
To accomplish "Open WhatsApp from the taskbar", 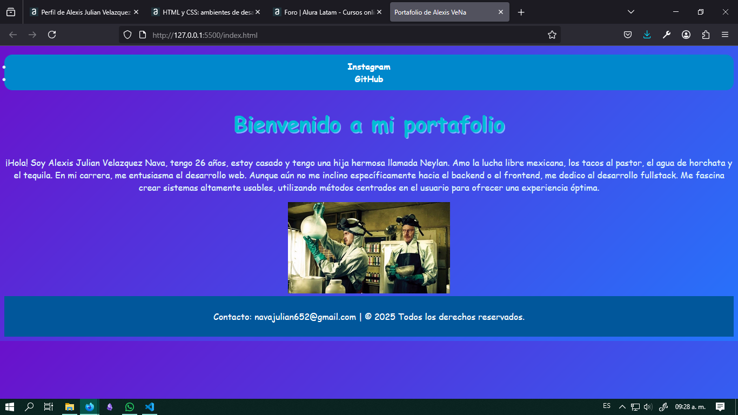I will [x=130, y=407].
